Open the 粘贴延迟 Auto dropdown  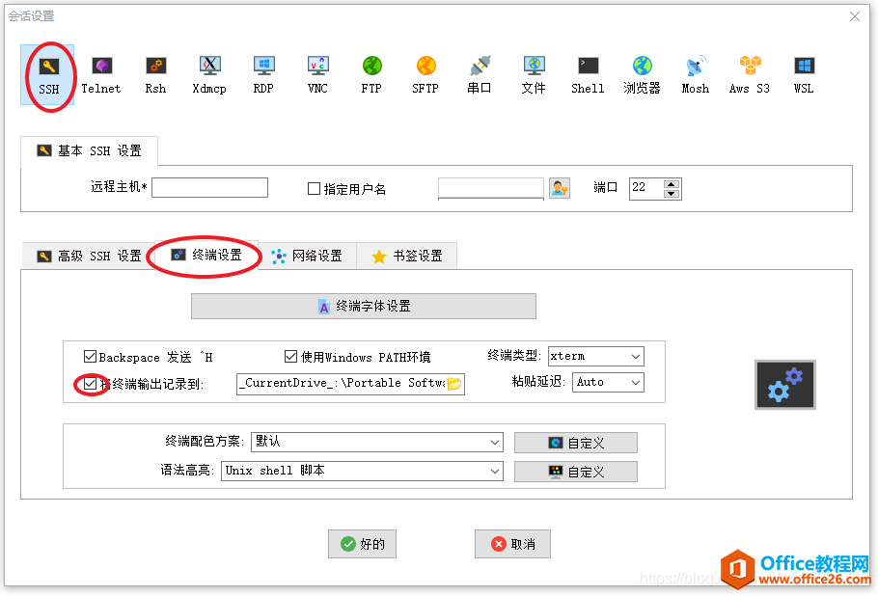pos(608,382)
